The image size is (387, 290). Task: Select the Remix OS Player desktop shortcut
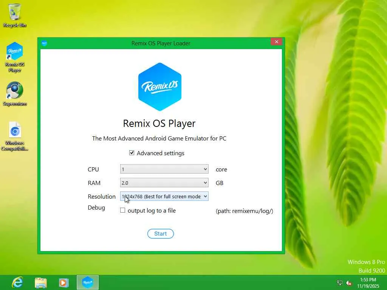15,57
